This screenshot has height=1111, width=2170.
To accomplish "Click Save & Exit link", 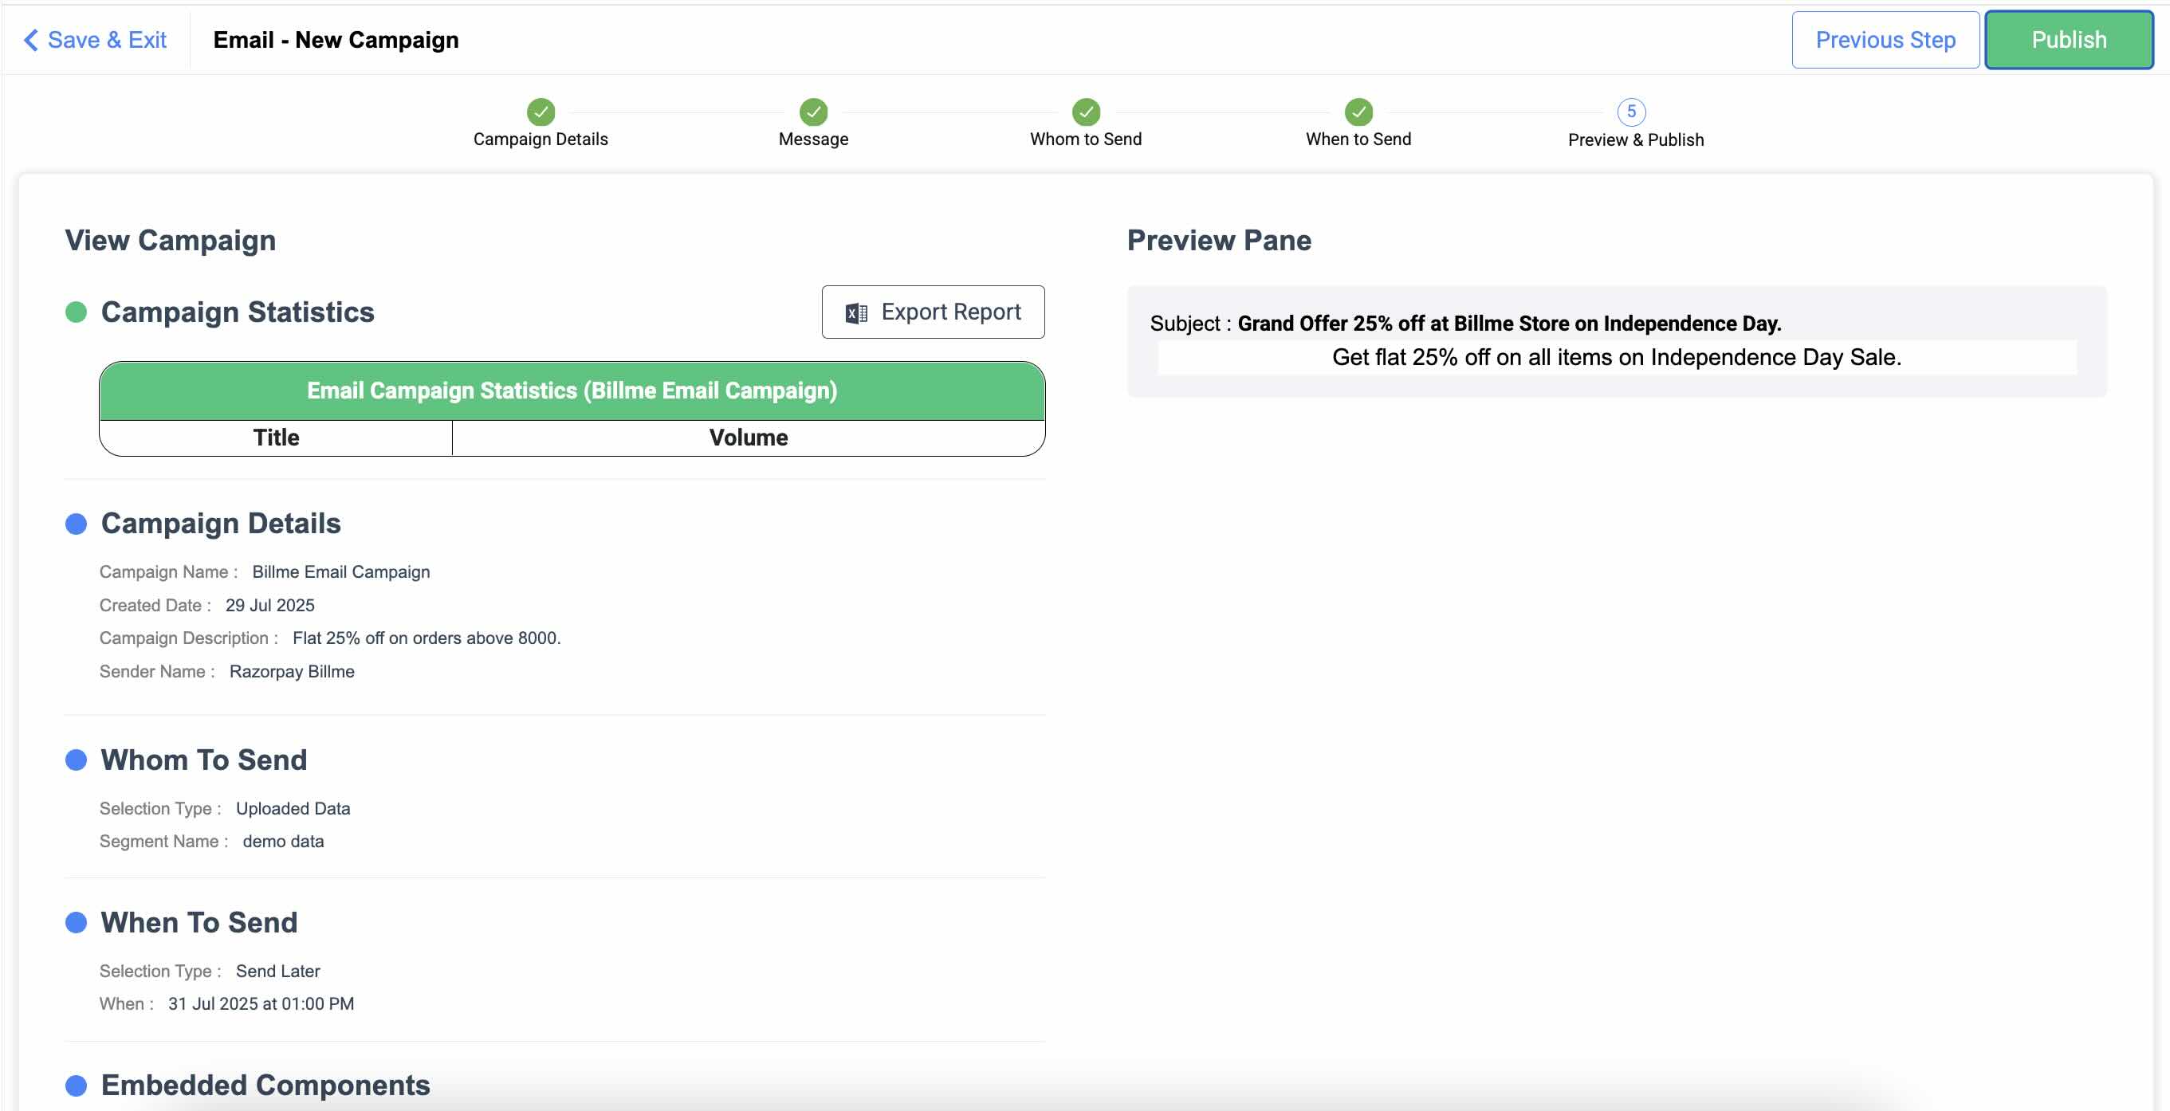I will coord(107,40).
